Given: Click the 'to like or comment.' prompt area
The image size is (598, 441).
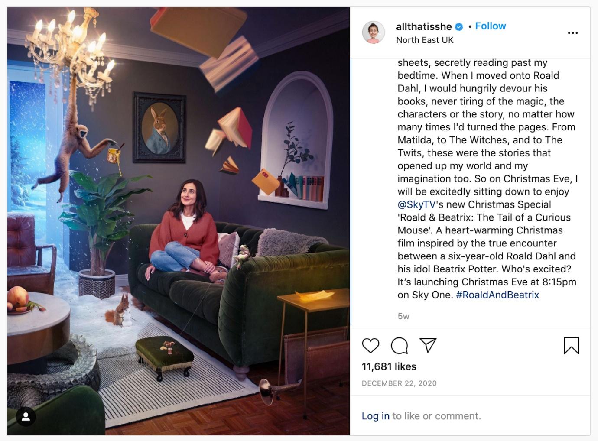Looking at the screenshot, I should click(x=437, y=416).
